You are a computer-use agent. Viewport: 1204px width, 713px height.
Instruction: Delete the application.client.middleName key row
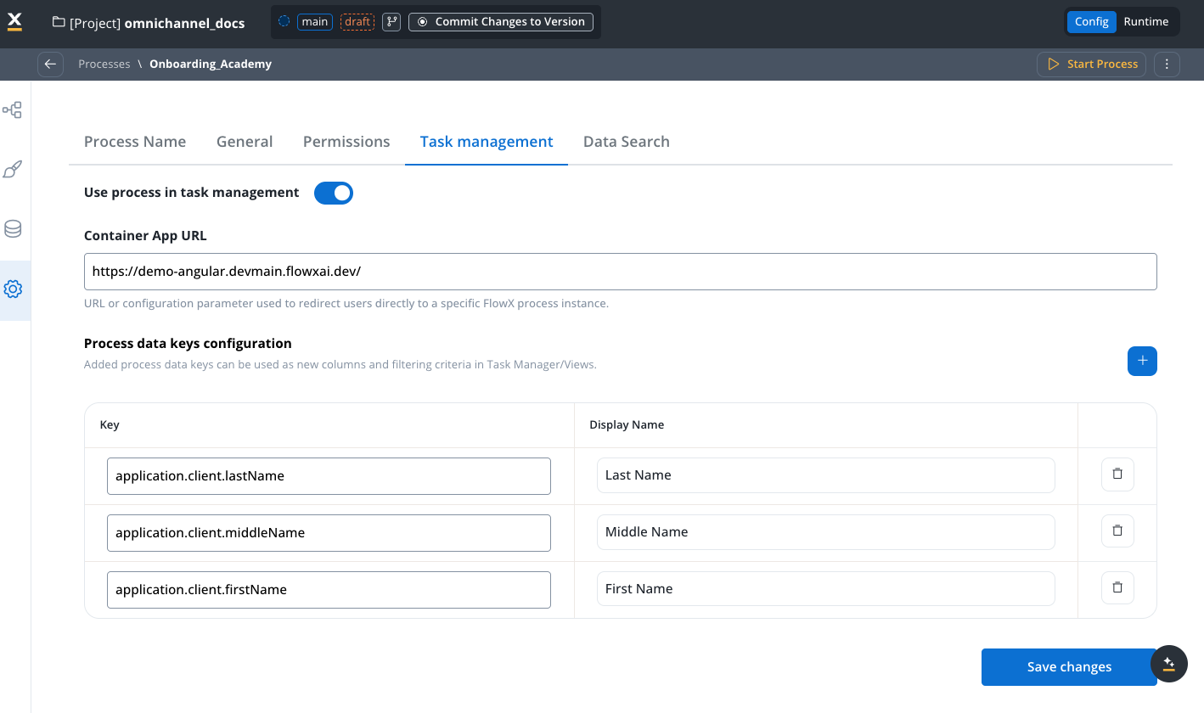1117,531
